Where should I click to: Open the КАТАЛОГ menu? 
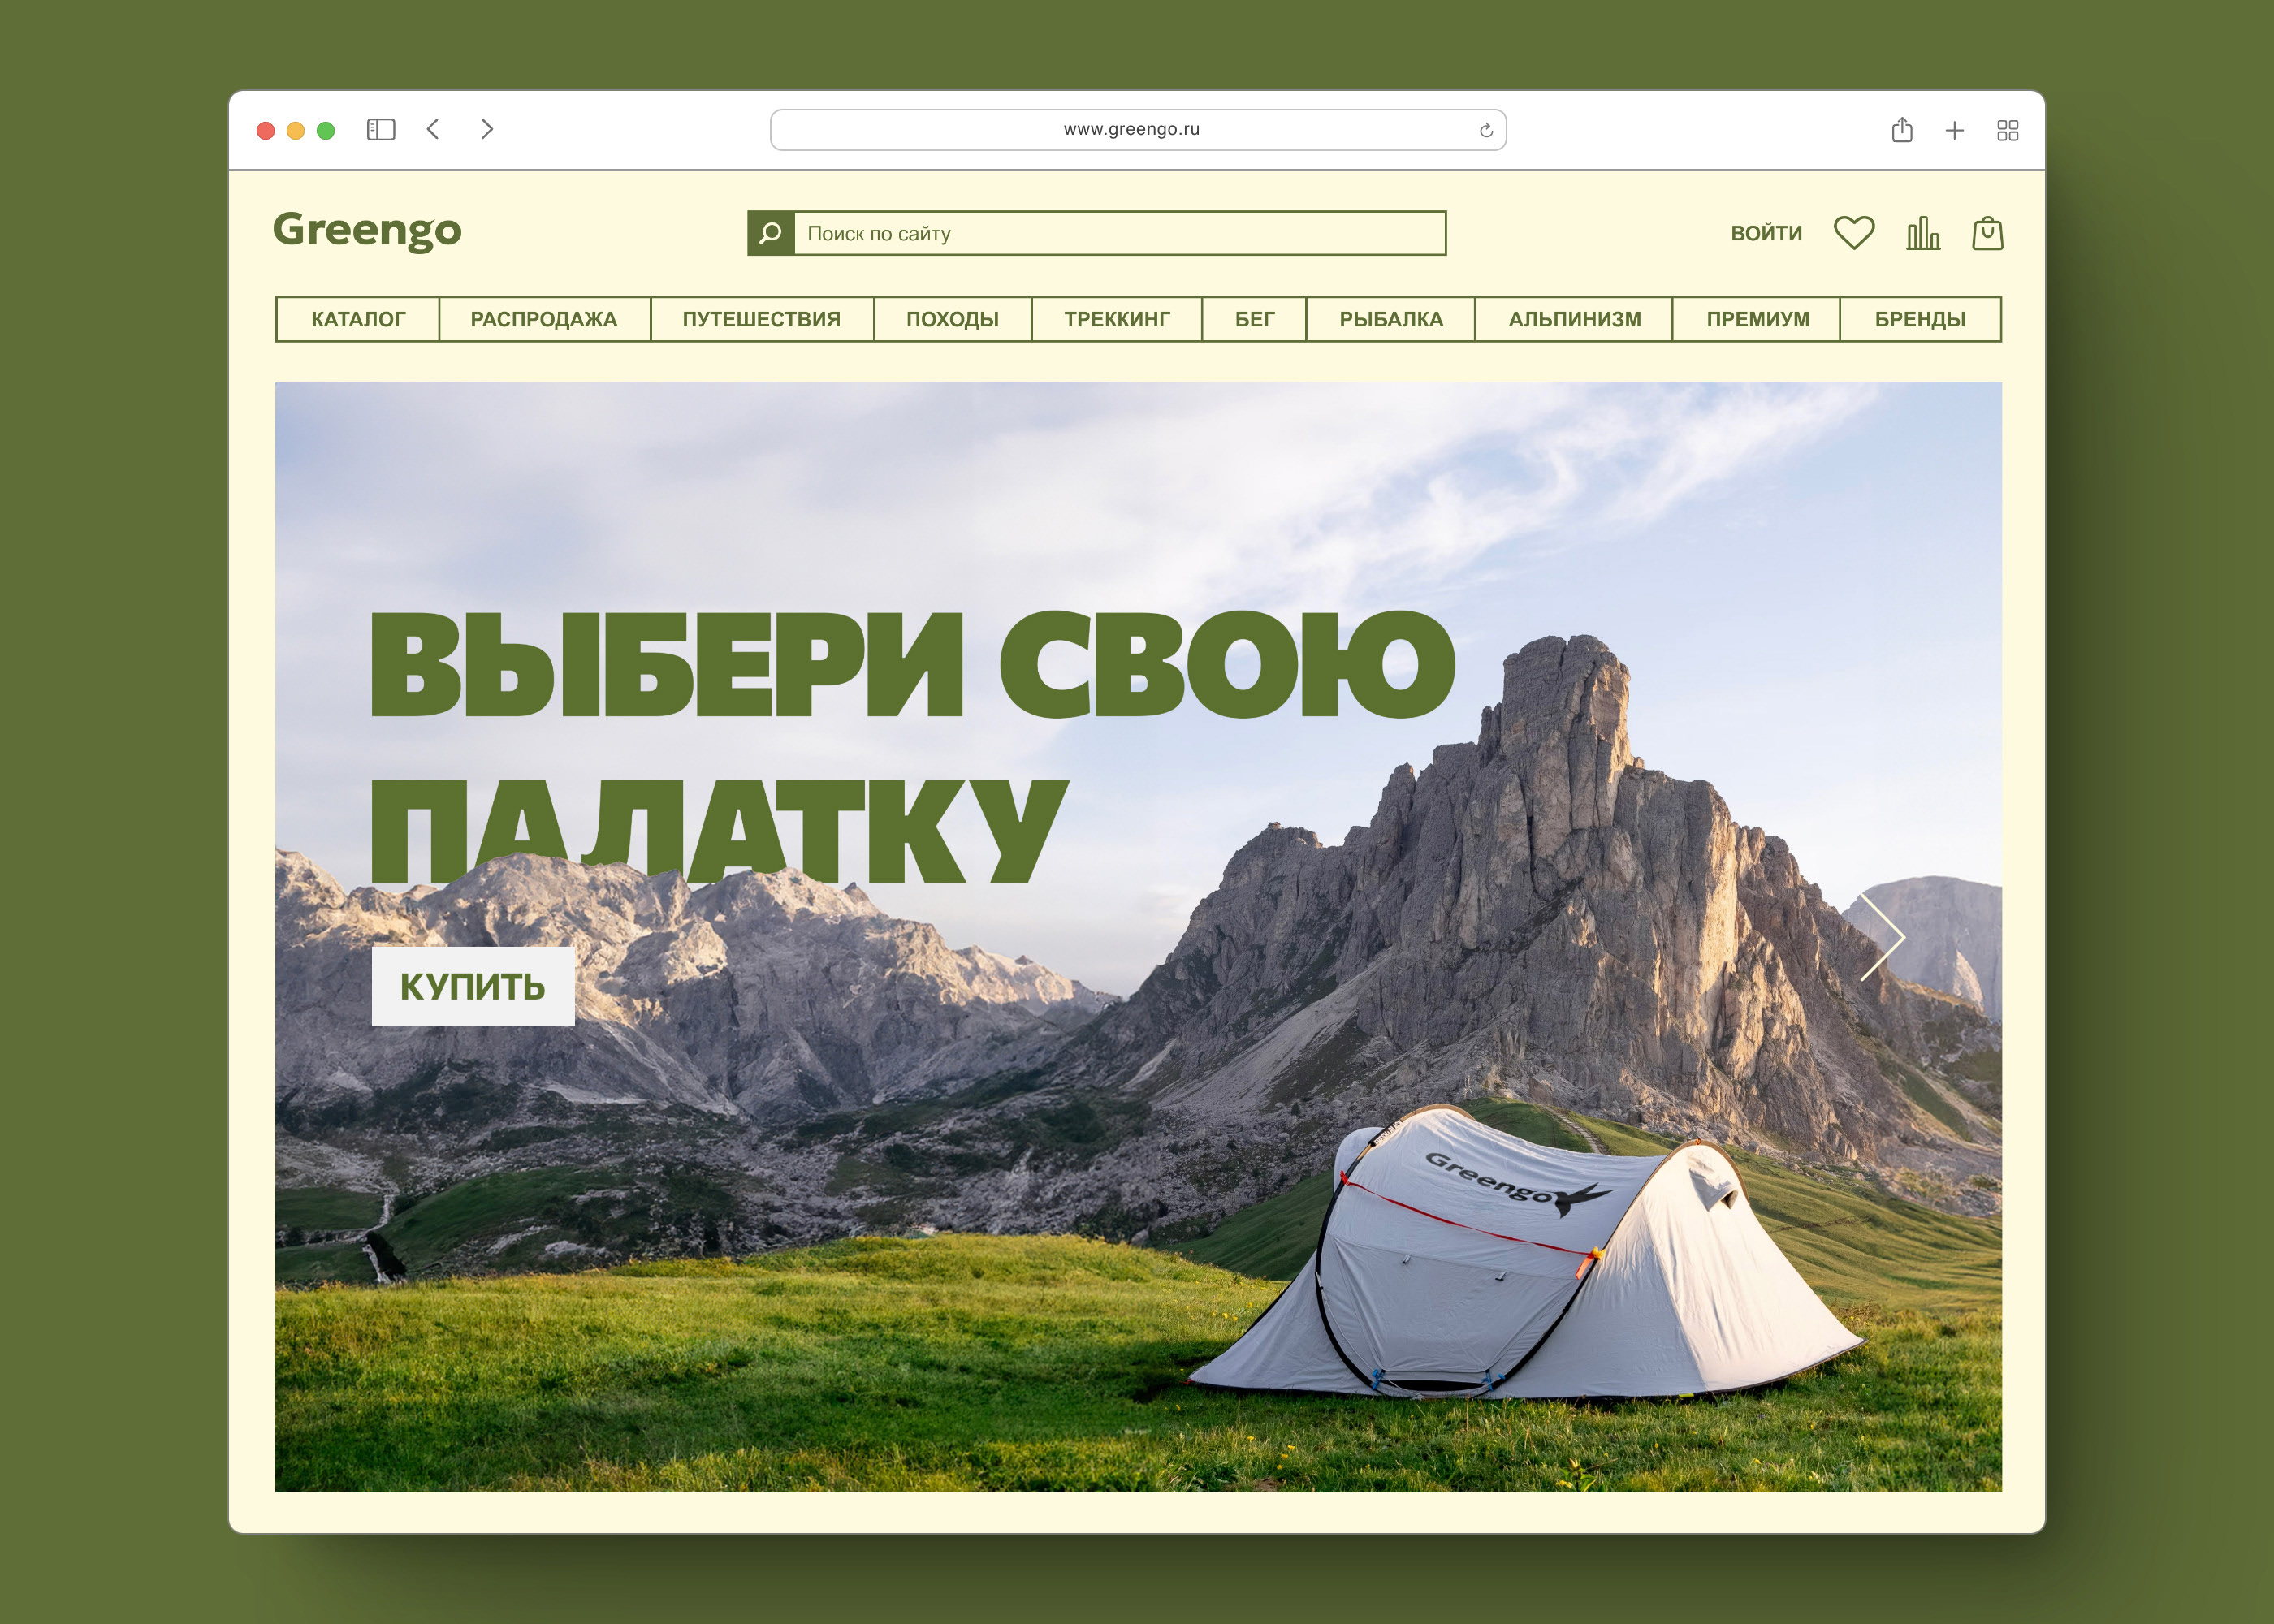pos(358,319)
